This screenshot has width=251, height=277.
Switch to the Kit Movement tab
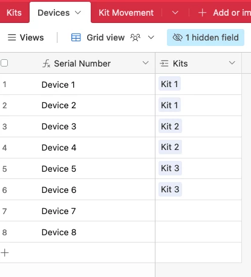coord(126,13)
